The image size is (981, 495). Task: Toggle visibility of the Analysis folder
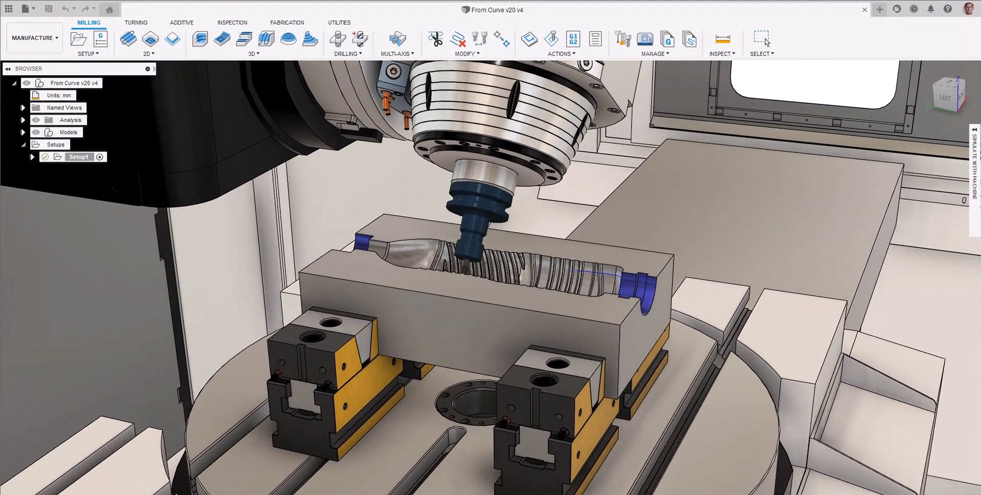(x=36, y=120)
